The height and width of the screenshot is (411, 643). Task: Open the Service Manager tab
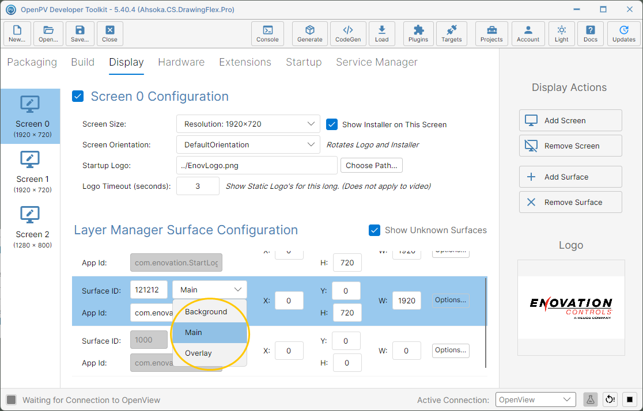click(x=376, y=62)
